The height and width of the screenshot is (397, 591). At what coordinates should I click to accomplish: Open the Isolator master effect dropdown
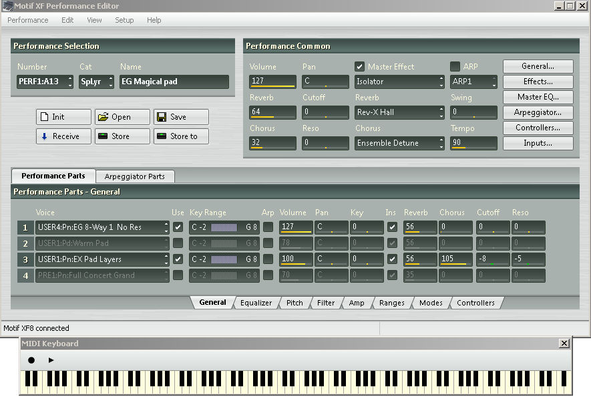point(399,82)
